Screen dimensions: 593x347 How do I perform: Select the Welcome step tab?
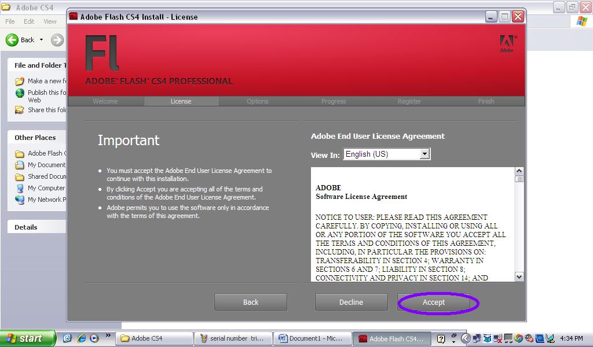(x=105, y=101)
